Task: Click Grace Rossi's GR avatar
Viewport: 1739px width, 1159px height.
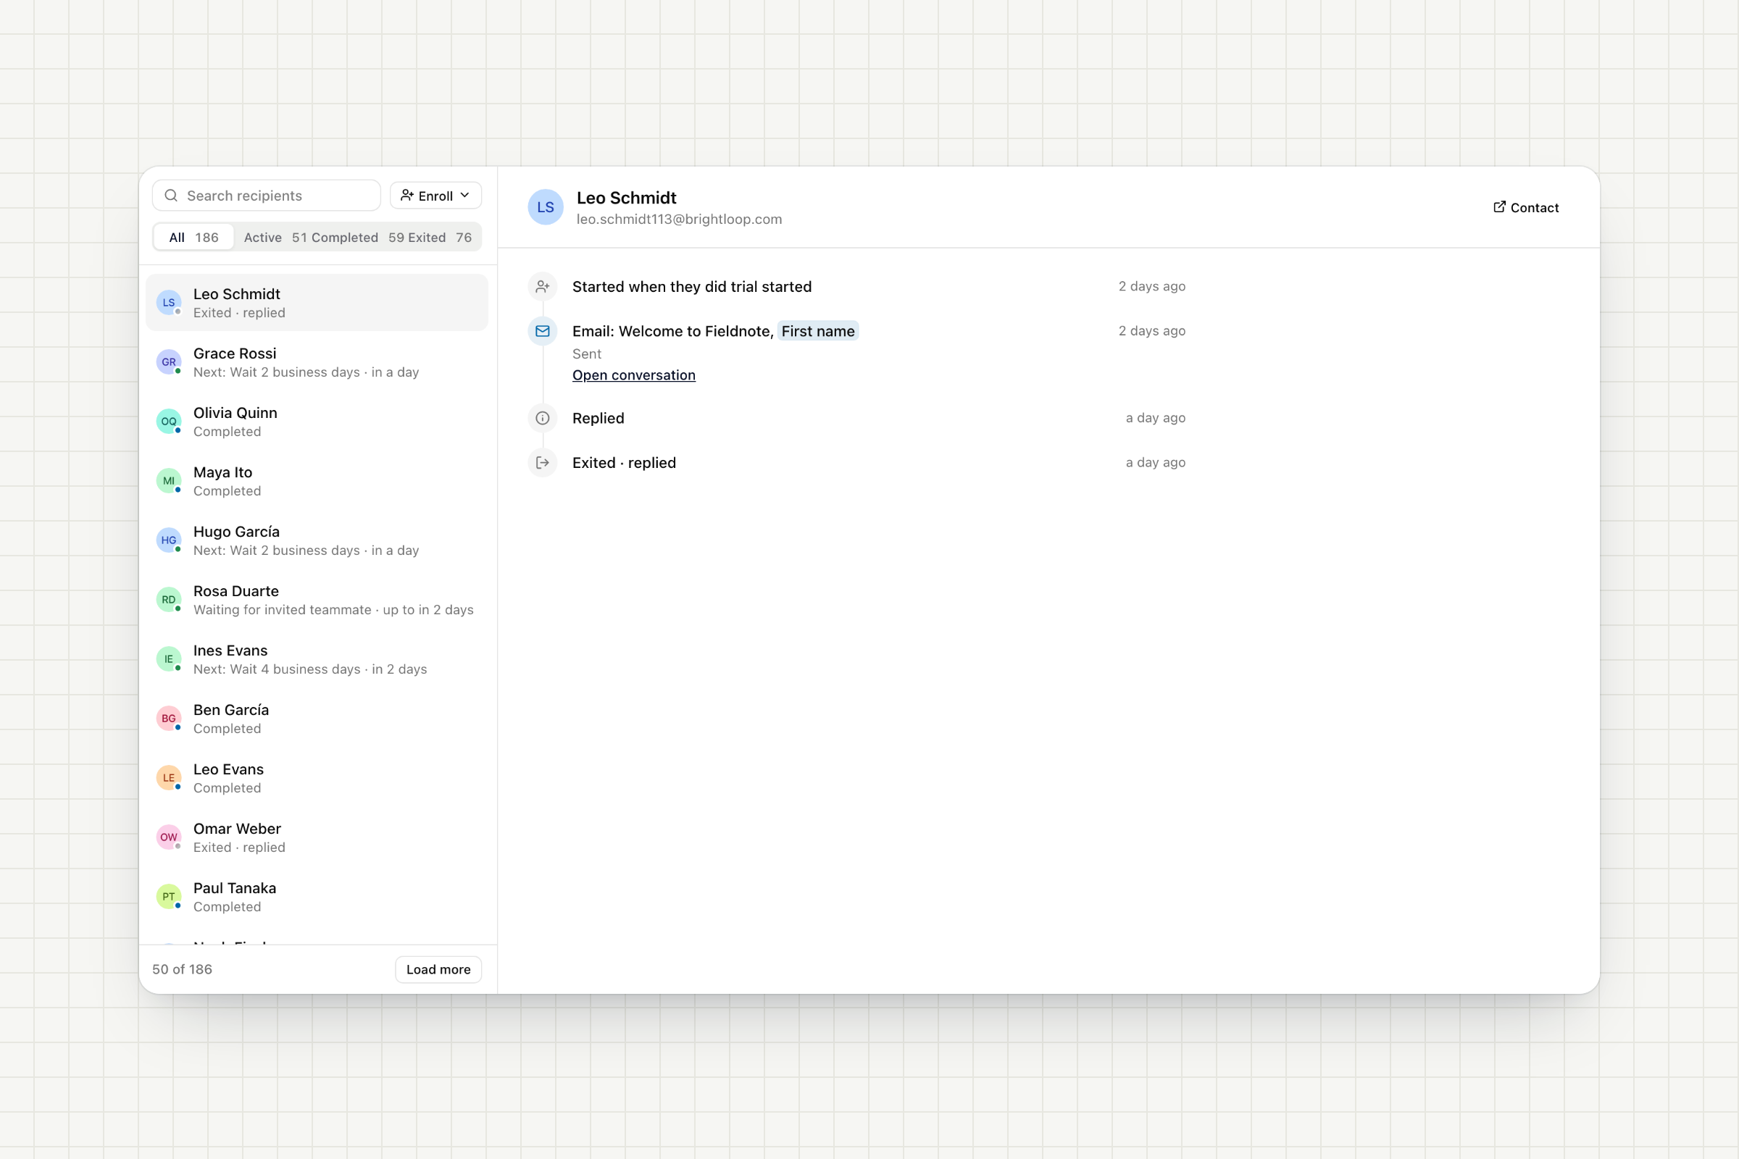Action: pos(169,361)
